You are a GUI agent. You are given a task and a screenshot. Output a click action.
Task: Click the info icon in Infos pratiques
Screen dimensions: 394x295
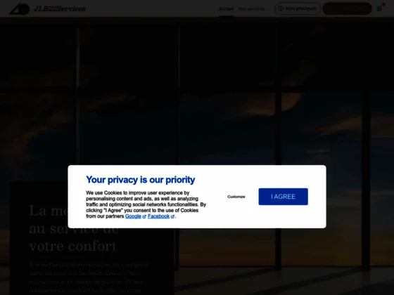point(281,8)
